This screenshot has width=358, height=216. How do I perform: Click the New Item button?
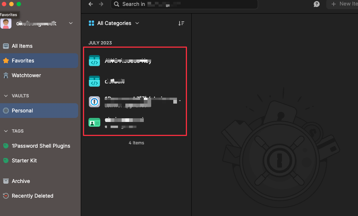point(343,4)
